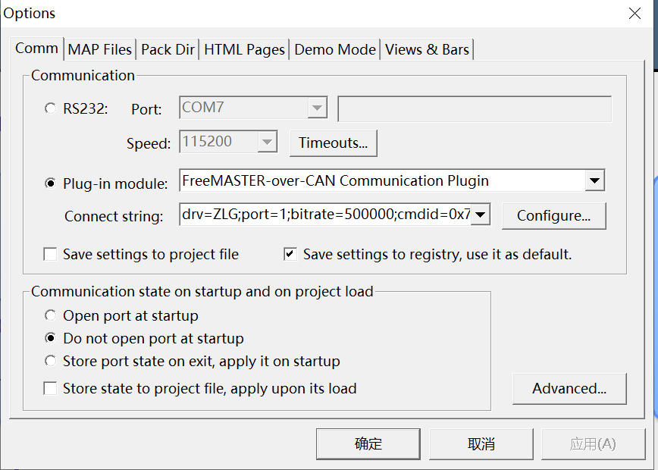Check Store state to project file
Image resolution: width=658 pixels, height=470 pixels.
(x=50, y=388)
